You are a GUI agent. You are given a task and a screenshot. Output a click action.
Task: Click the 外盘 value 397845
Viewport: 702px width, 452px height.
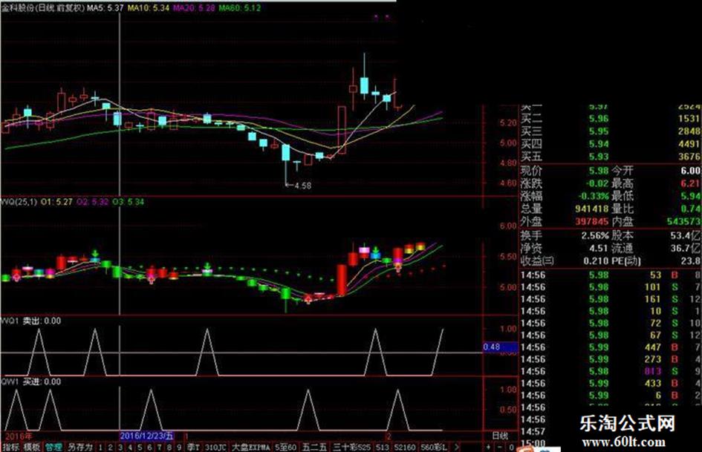click(592, 221)
